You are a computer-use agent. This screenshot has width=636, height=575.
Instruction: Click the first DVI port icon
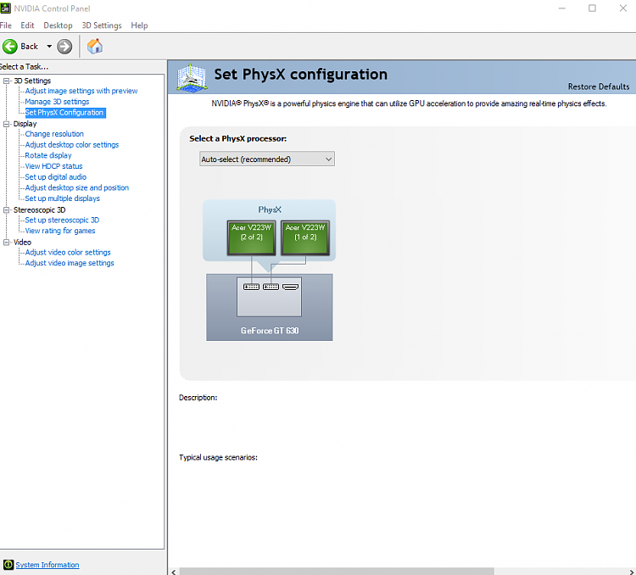(x=251, y=287)
